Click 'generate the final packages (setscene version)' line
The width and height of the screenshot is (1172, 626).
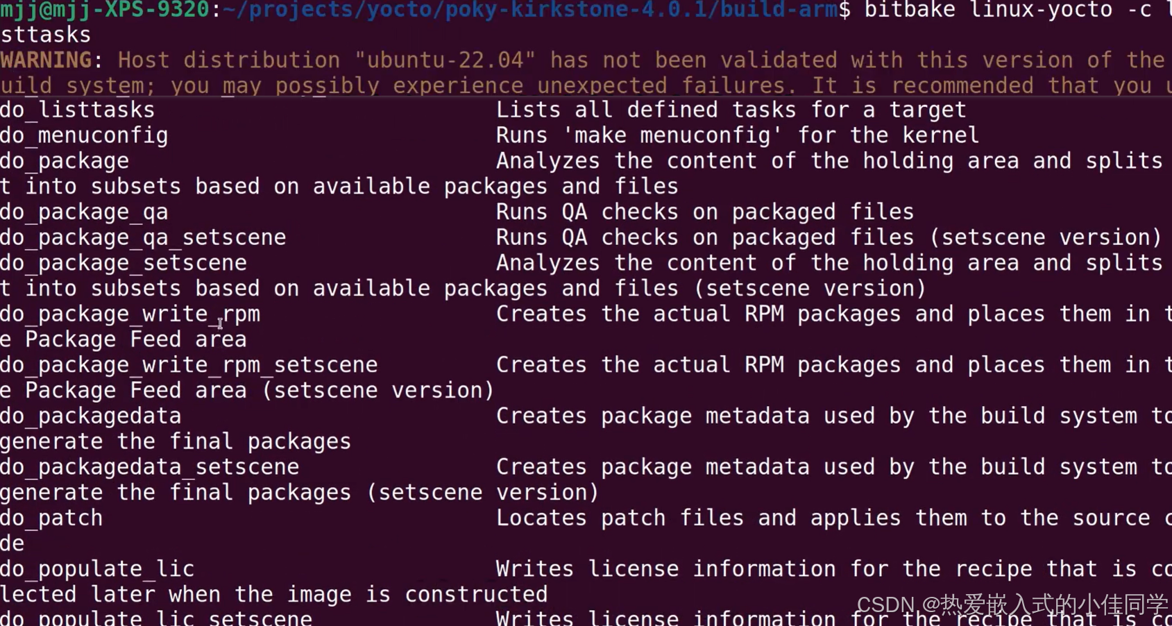point(299,493)
